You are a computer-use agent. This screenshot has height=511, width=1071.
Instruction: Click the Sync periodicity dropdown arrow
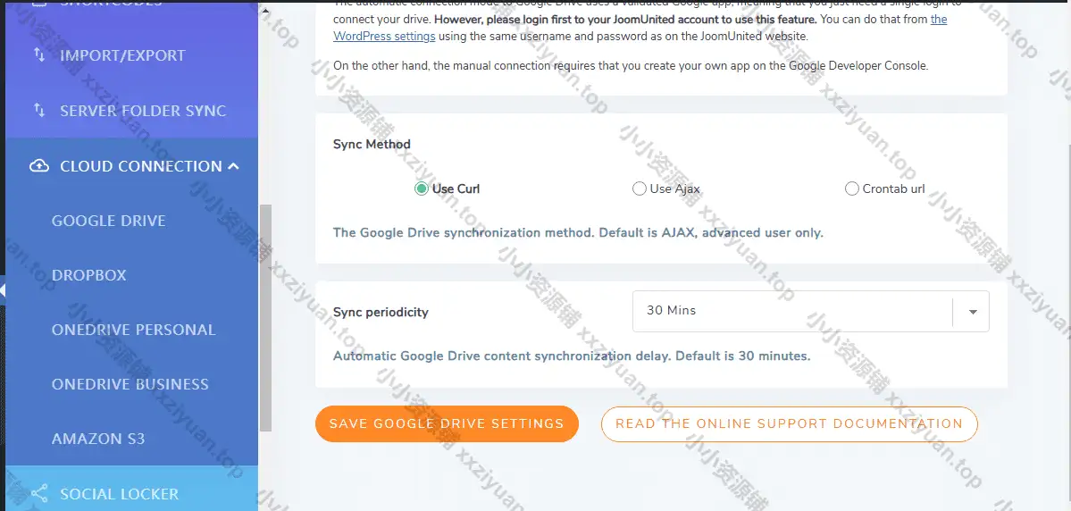click(973, 312)
